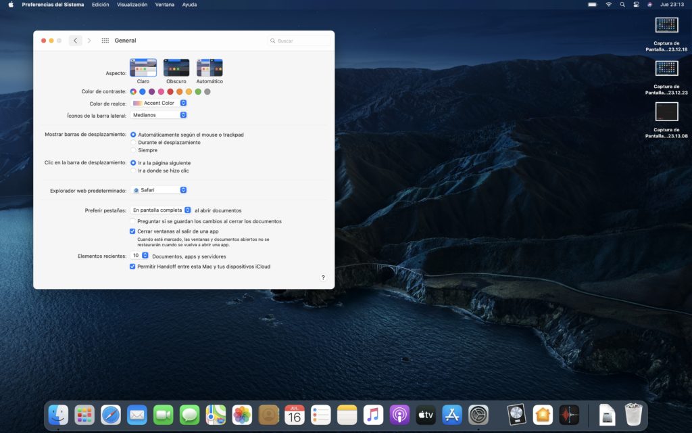
Task: Open the Ventana menu in menu bar
Action: click(x=164, y=5)
